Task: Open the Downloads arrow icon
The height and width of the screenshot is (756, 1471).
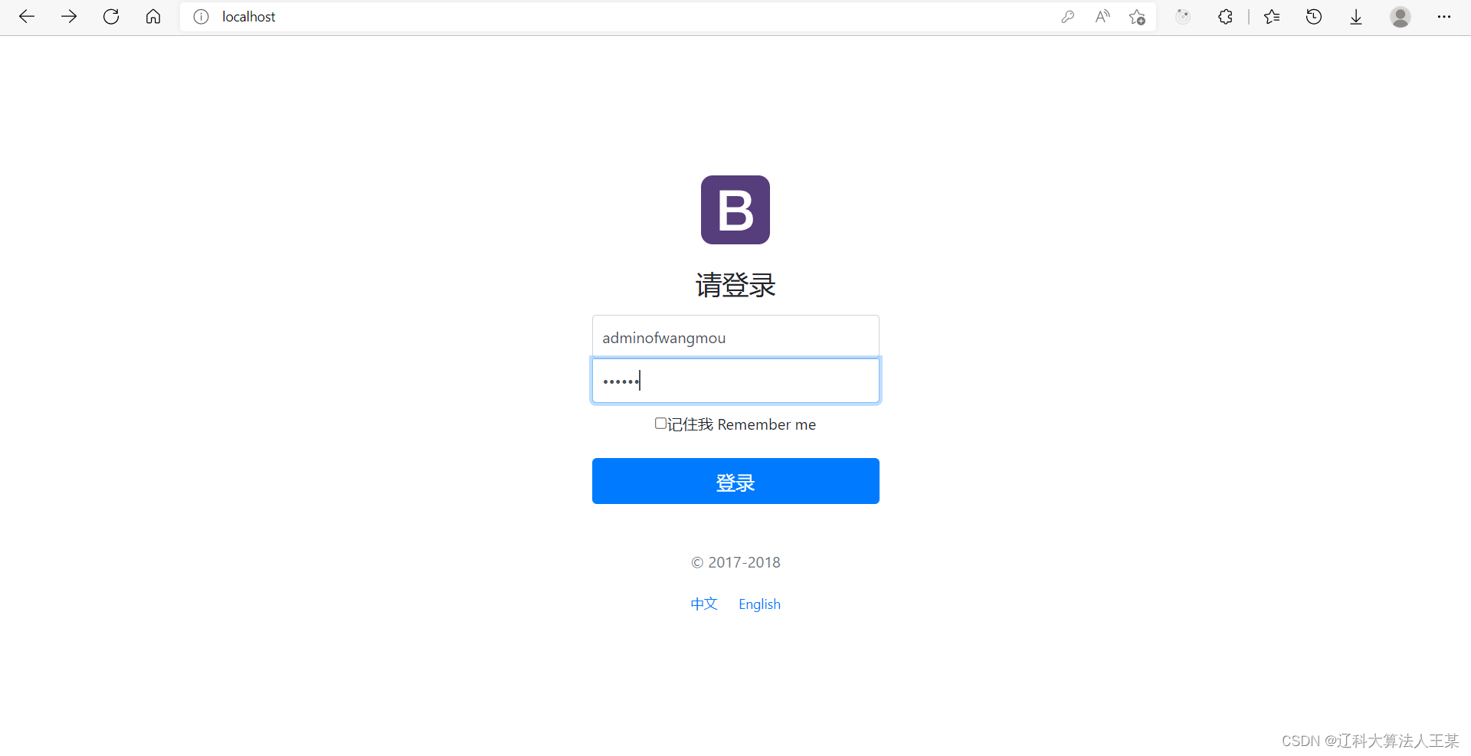Action: point(1356,17)
